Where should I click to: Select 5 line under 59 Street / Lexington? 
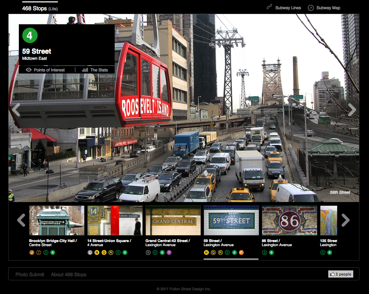coord(227,252)
